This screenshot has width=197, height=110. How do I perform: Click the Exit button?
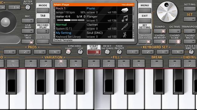pyautogui.click(x=145, y=21)
